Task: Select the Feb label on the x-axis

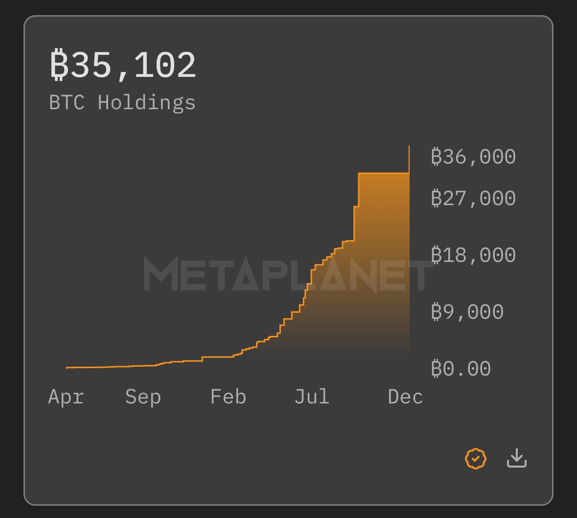Action: pyautogui.click(x=228, y=397)
